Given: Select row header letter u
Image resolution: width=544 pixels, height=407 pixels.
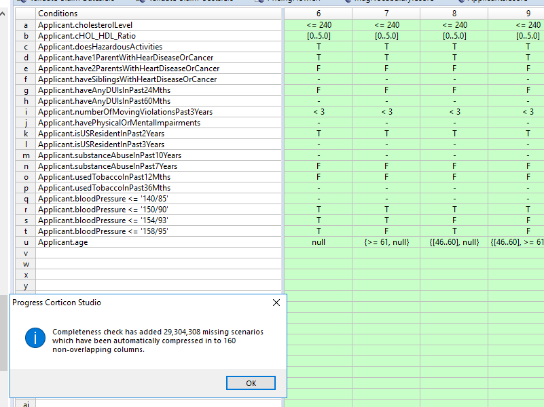Looking at the screenshot, I should 26,242.
